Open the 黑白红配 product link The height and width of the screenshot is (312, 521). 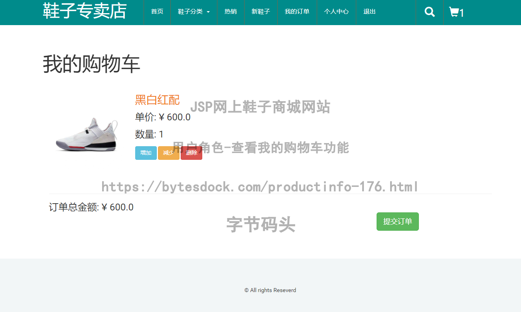click(158, 100)
